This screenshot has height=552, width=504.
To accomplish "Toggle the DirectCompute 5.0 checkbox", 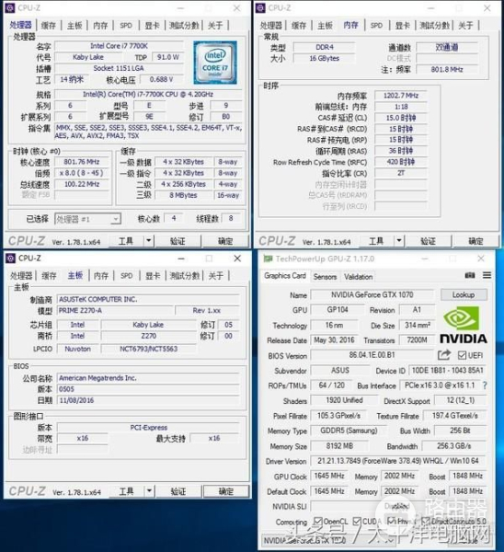I will 426,521.
